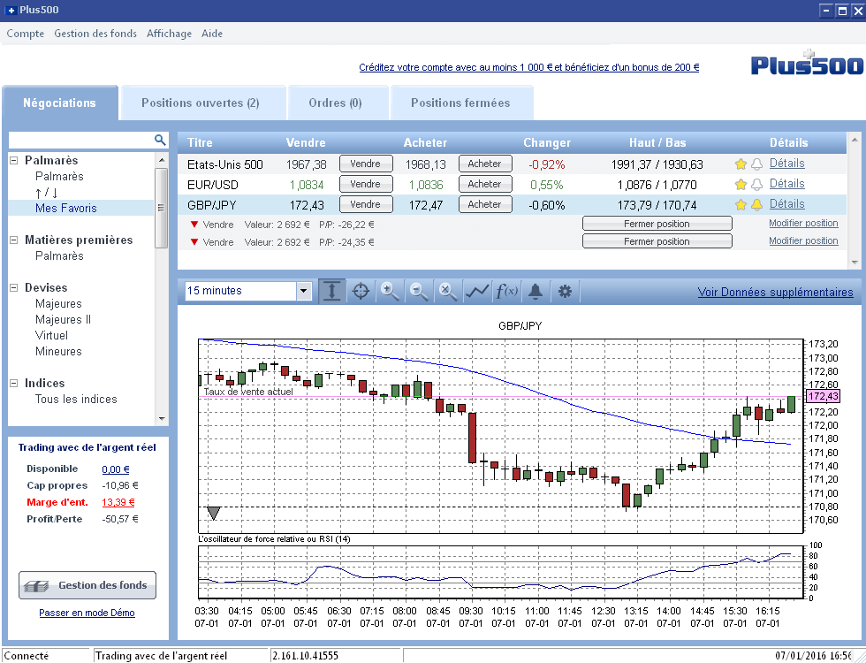
Task: Modify the position with P/P -26,22 €
Action: (x=803, y=223)
